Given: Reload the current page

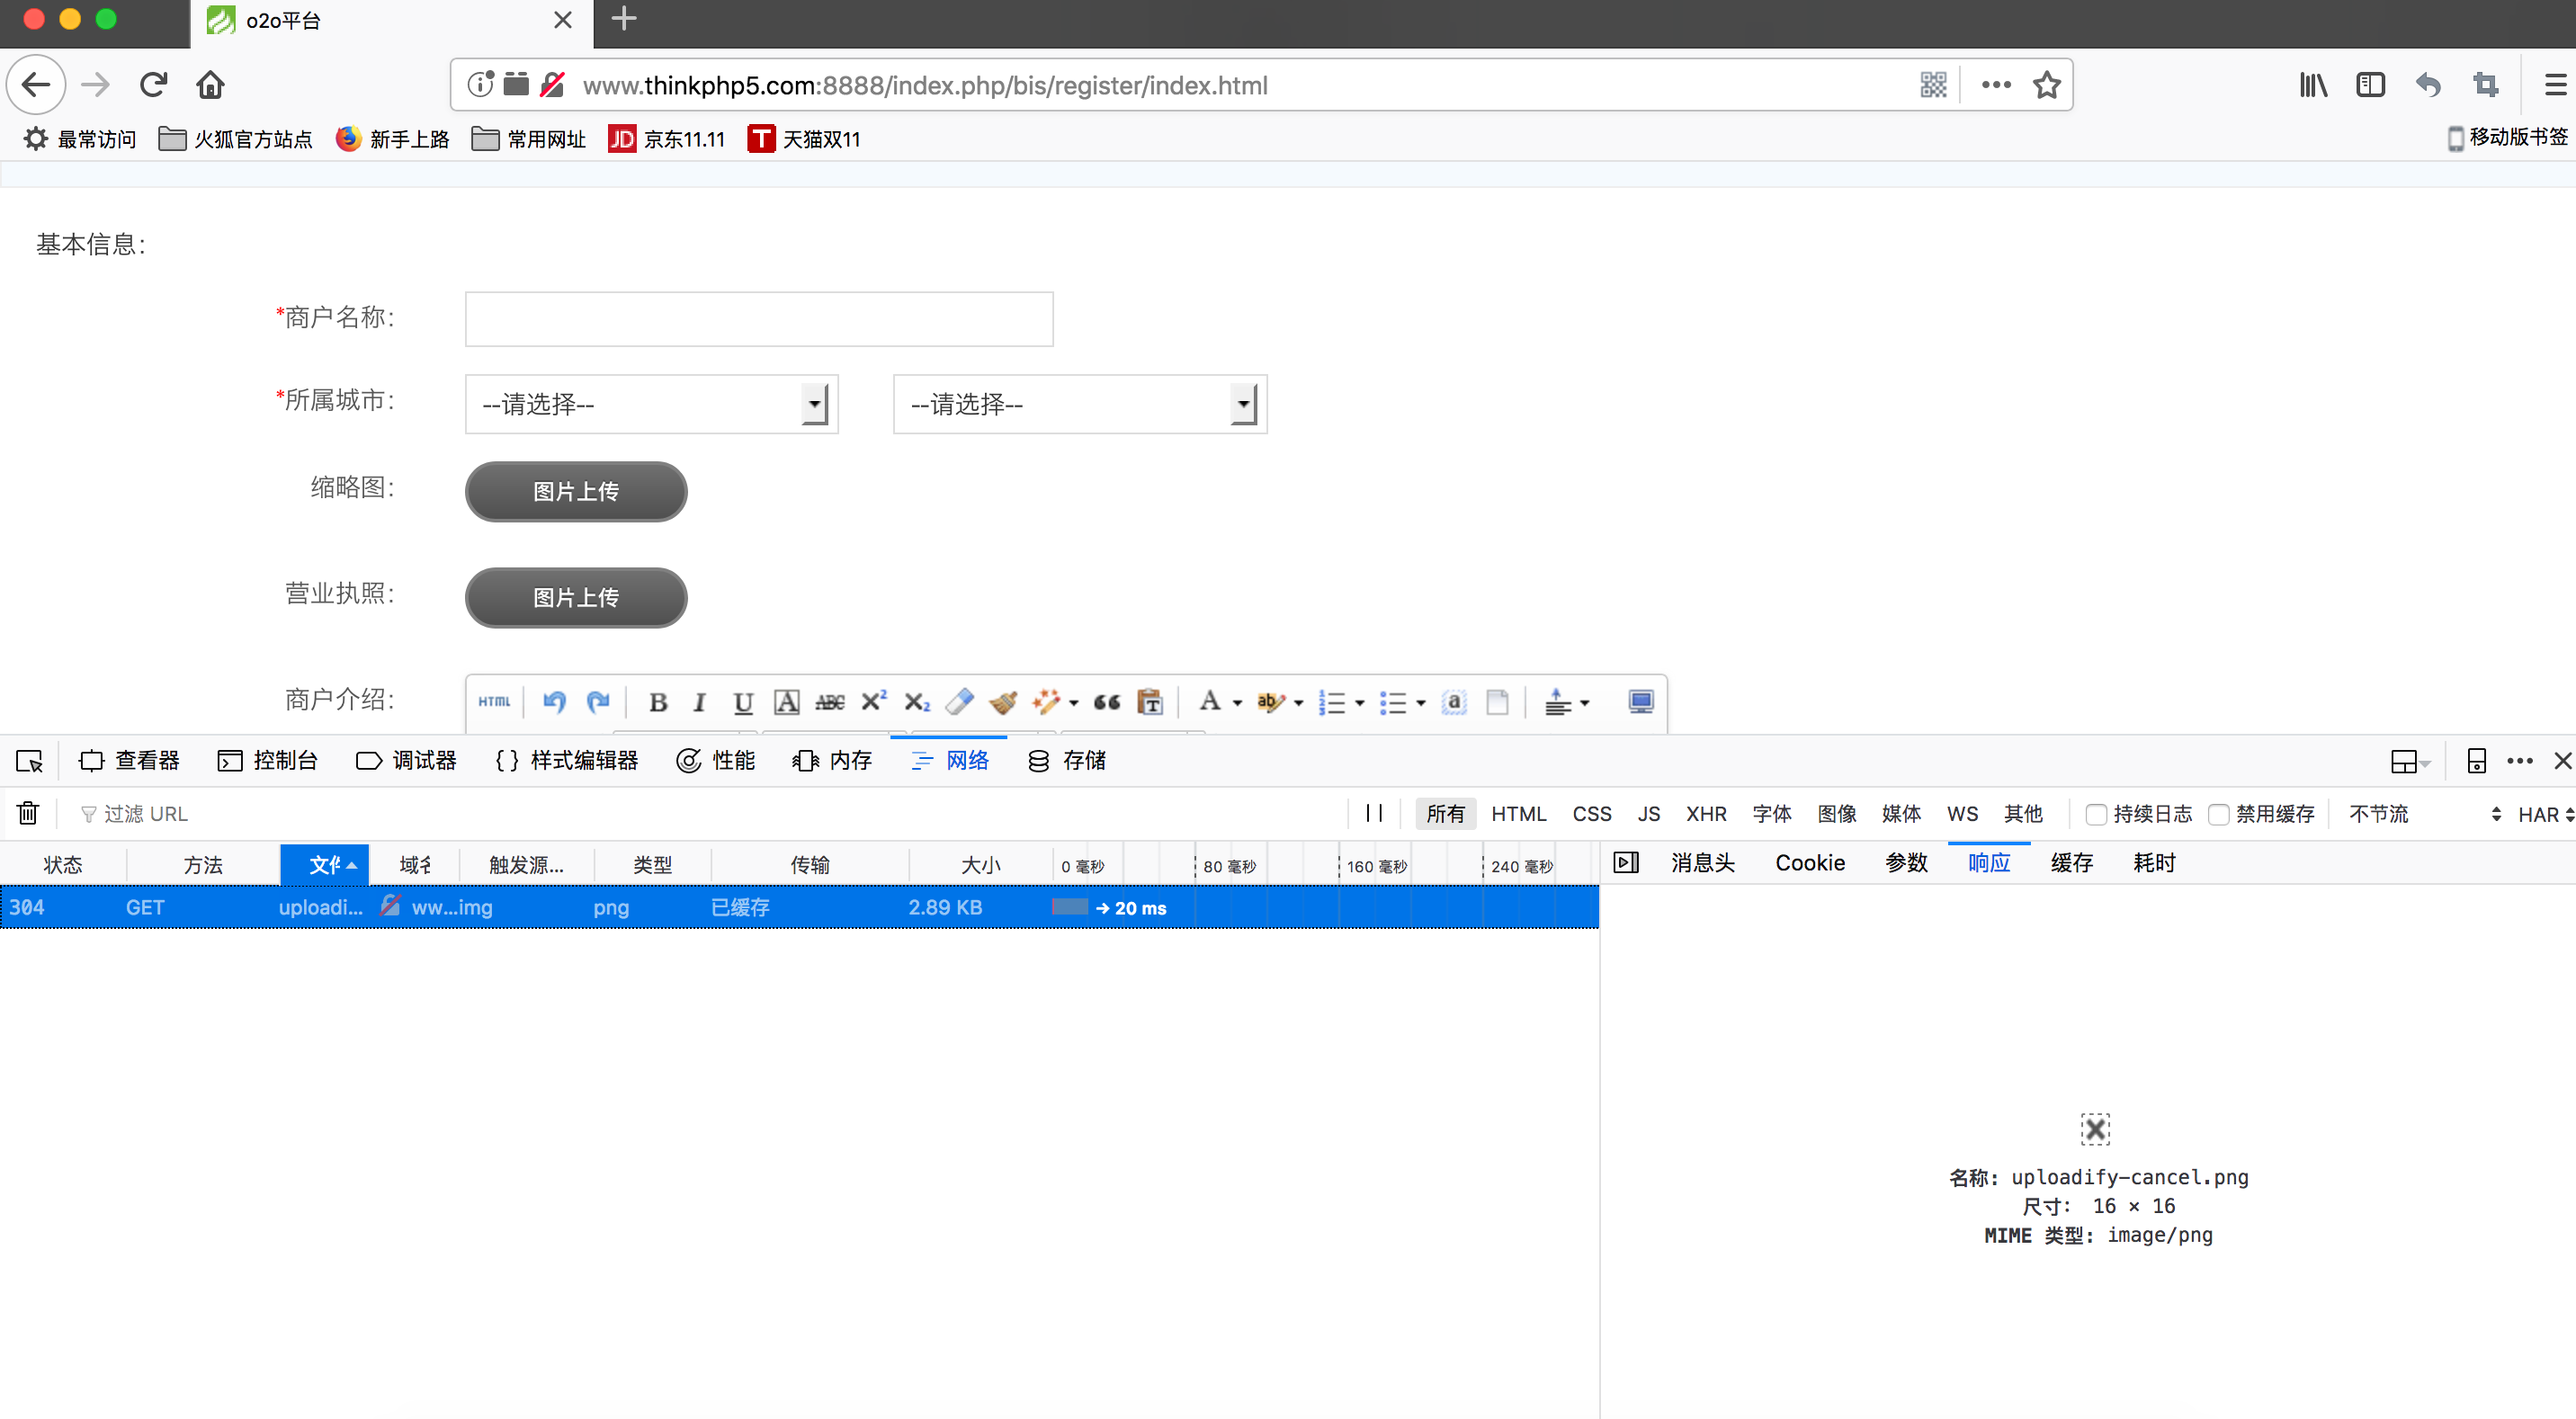Looking at the screenshot, I should 153,85.
